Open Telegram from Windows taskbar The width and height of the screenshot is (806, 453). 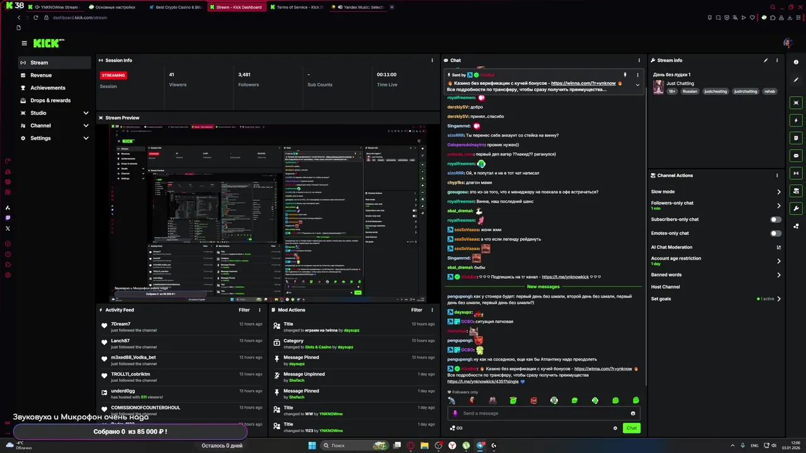tap(480, 445)
